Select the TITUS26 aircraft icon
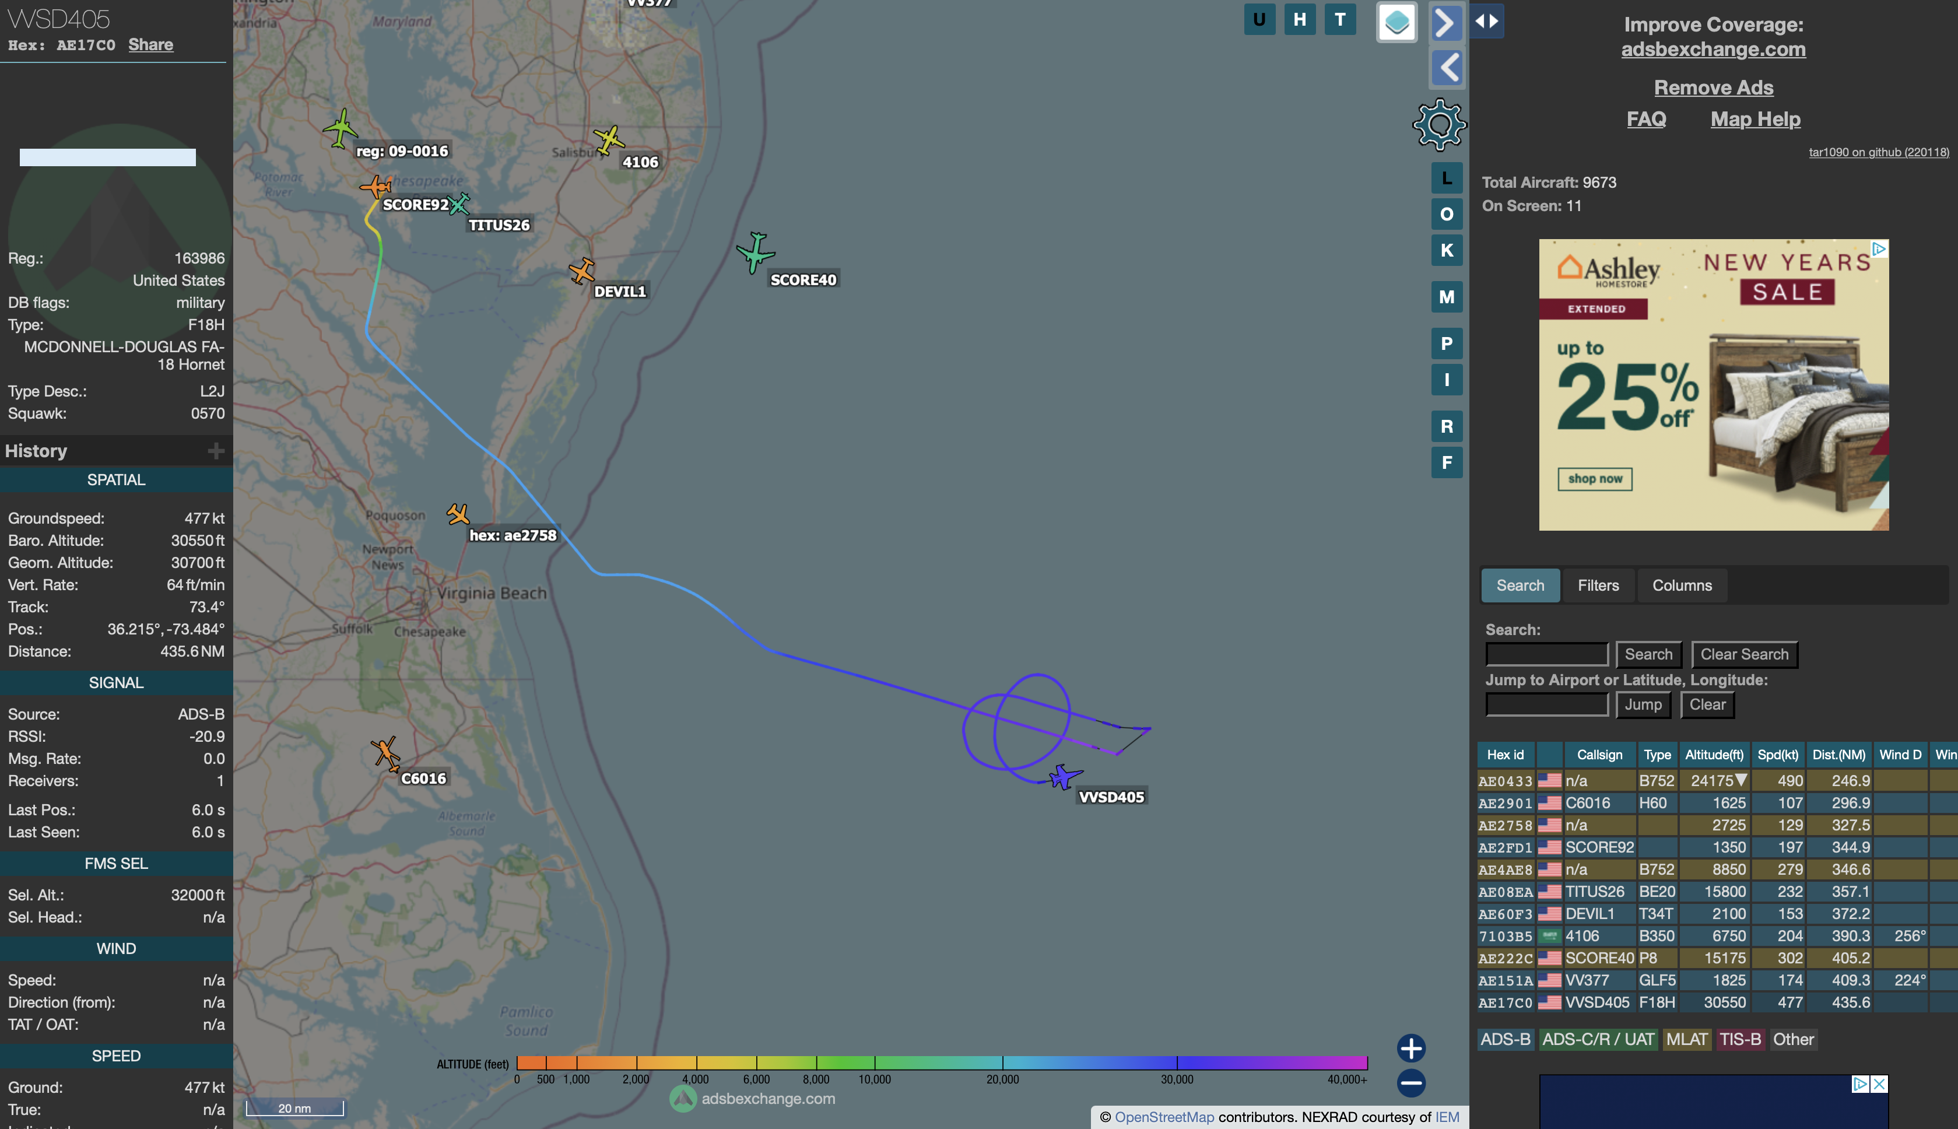This screenshot has height=1129, width=1958. pyautogui.click(x=459, y=204)
